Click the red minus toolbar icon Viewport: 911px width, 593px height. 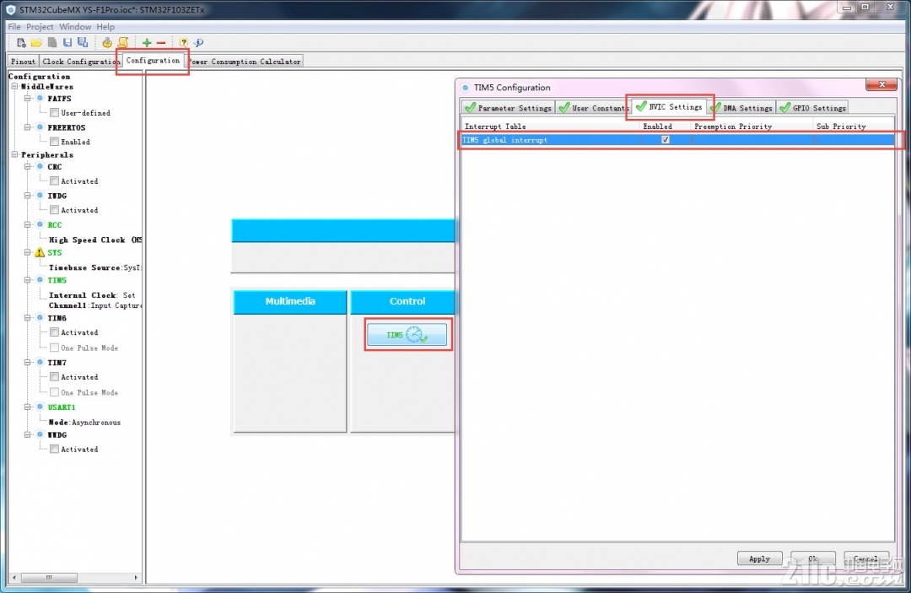[x=161, y=42]
